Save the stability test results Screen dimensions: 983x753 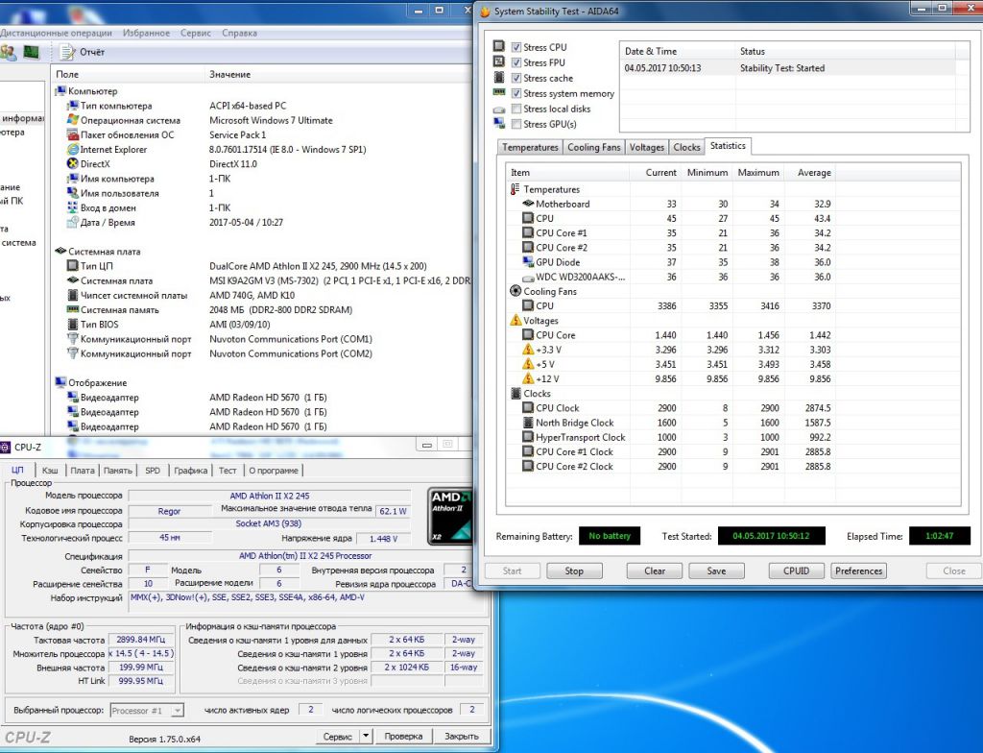pyautogui.click(x=716, y=571)
